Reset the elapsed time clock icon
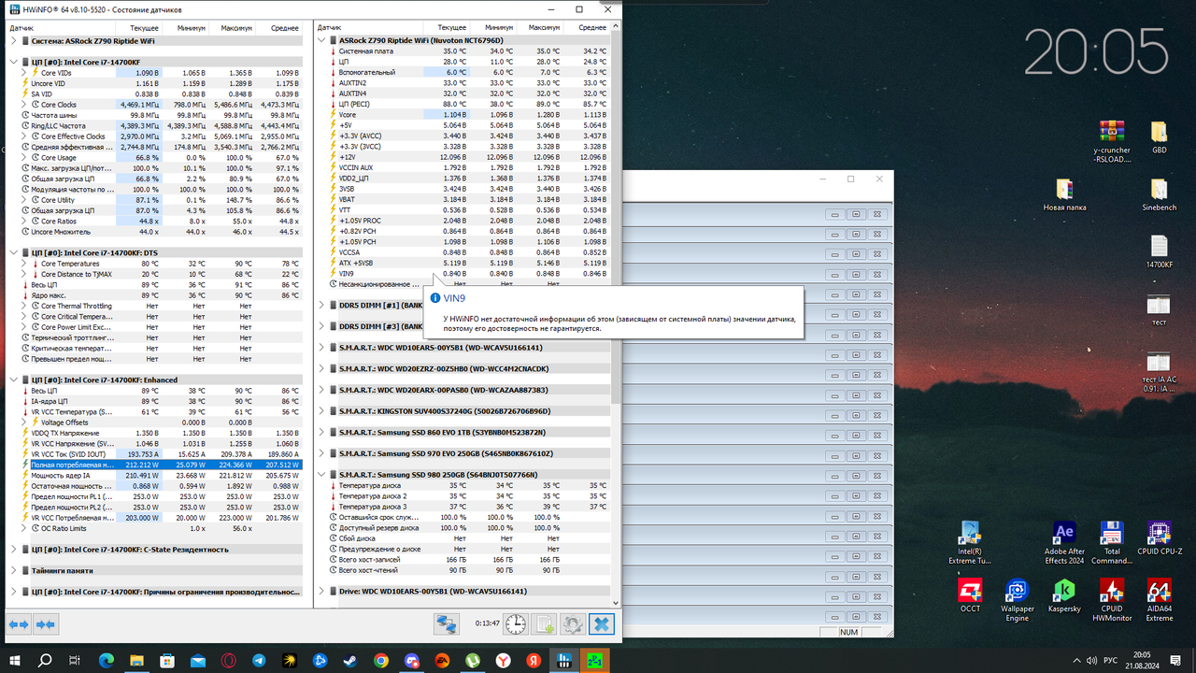This screenshot has height=673, width=1196. 515,623
